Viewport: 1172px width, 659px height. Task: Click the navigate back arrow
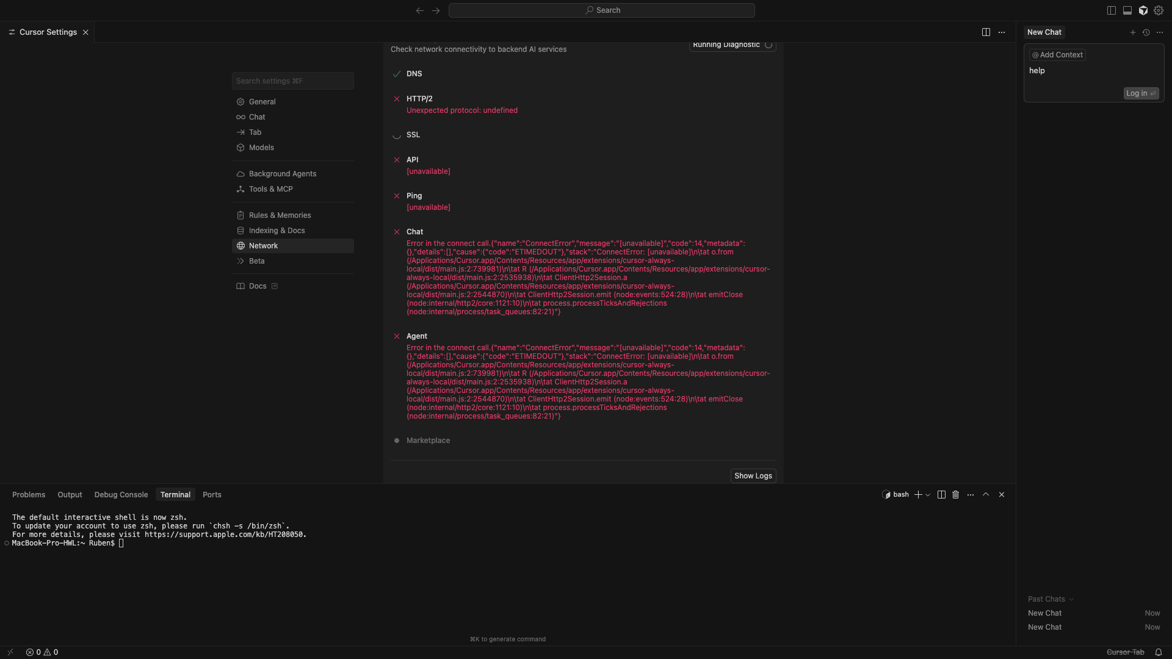pyautogui.click(x=420, y=10)
